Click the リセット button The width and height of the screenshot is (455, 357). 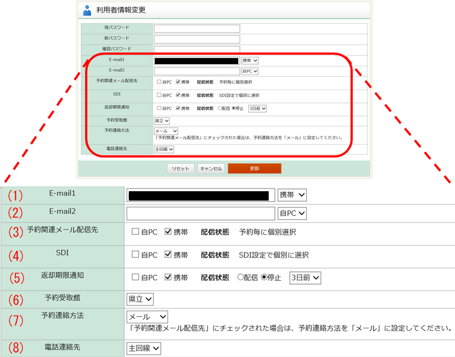[180, 169]
